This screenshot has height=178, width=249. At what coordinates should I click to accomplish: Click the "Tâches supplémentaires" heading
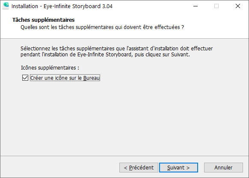[44, 20]
